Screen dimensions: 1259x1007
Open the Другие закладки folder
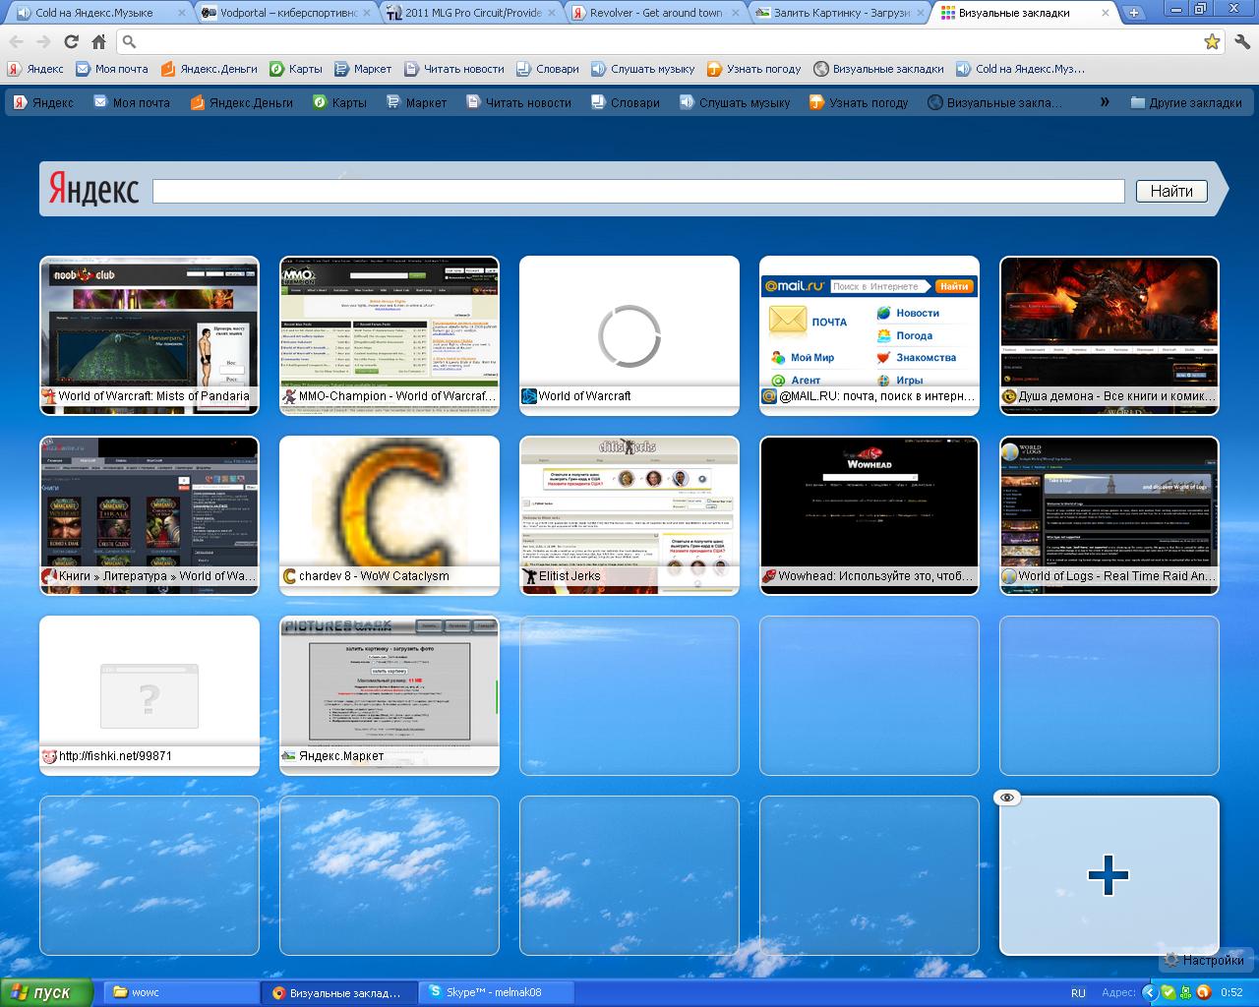pyautogui.click(x=1185, y=102)
